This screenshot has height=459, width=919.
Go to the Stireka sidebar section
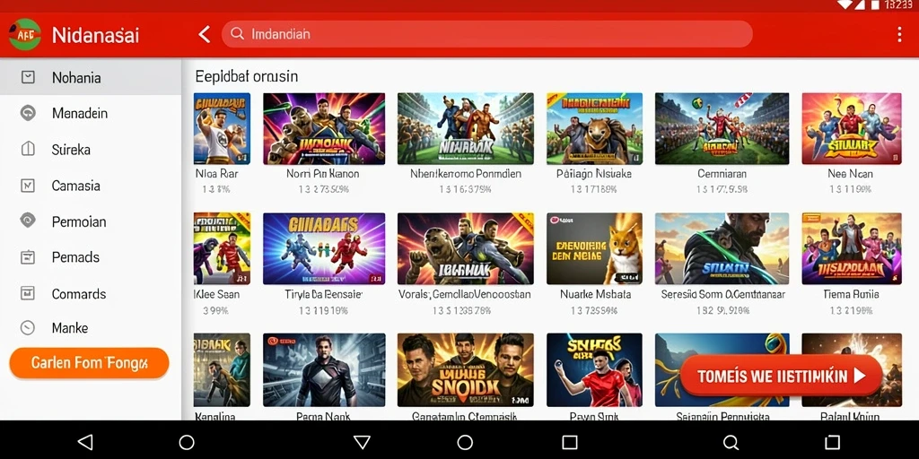tap(91, 150)
